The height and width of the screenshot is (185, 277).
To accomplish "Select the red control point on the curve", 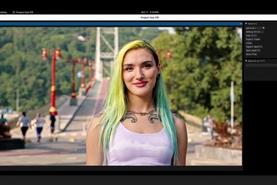I will coord(59,154).
